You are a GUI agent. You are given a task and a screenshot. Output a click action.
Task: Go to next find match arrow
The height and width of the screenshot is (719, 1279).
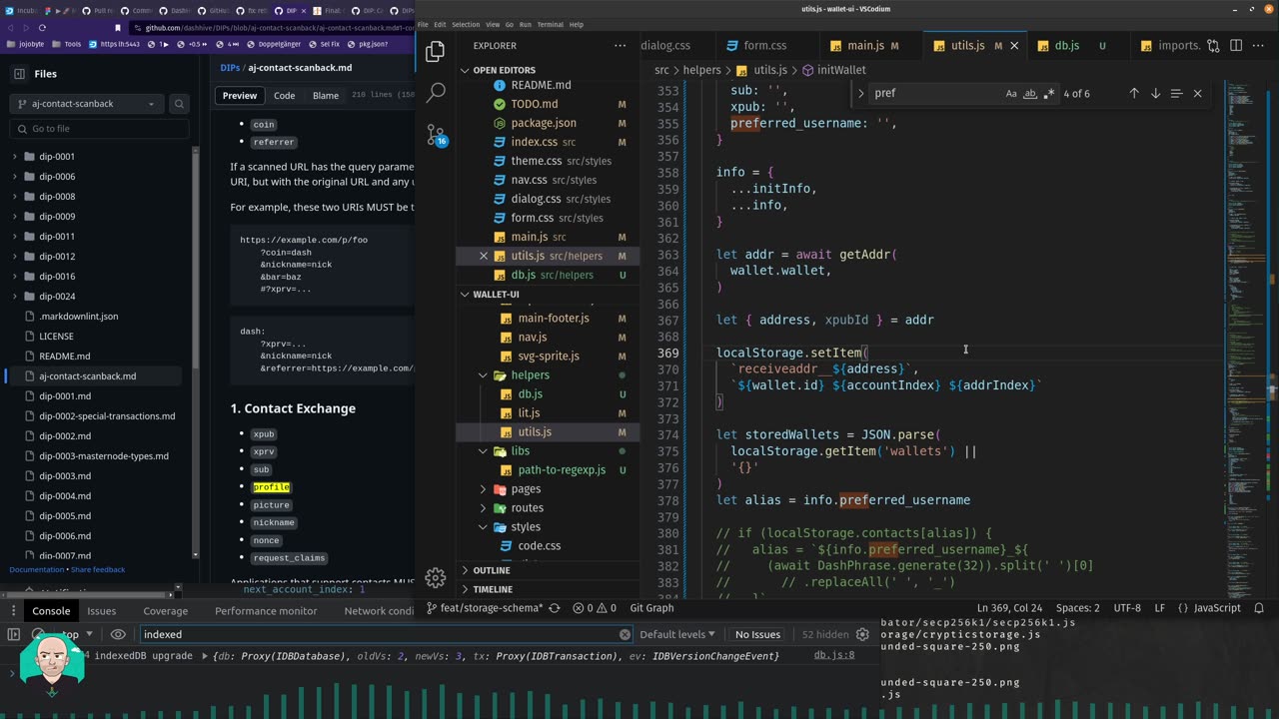[x=1155, y=93]
